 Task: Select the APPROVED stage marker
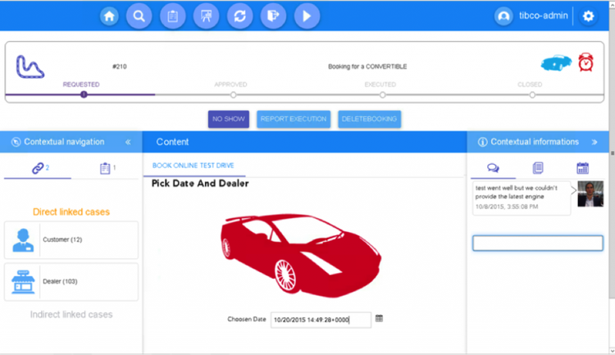[234, 94]
